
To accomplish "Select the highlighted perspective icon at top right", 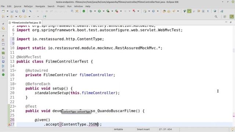I will pyautogui.click(x=232, y=17).
